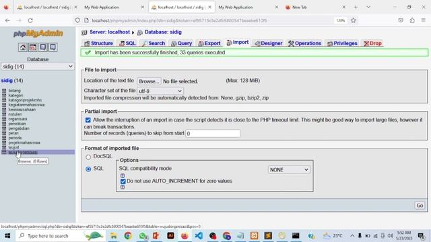
Task: Open the Query tab
Action: [x=181, y=43]
